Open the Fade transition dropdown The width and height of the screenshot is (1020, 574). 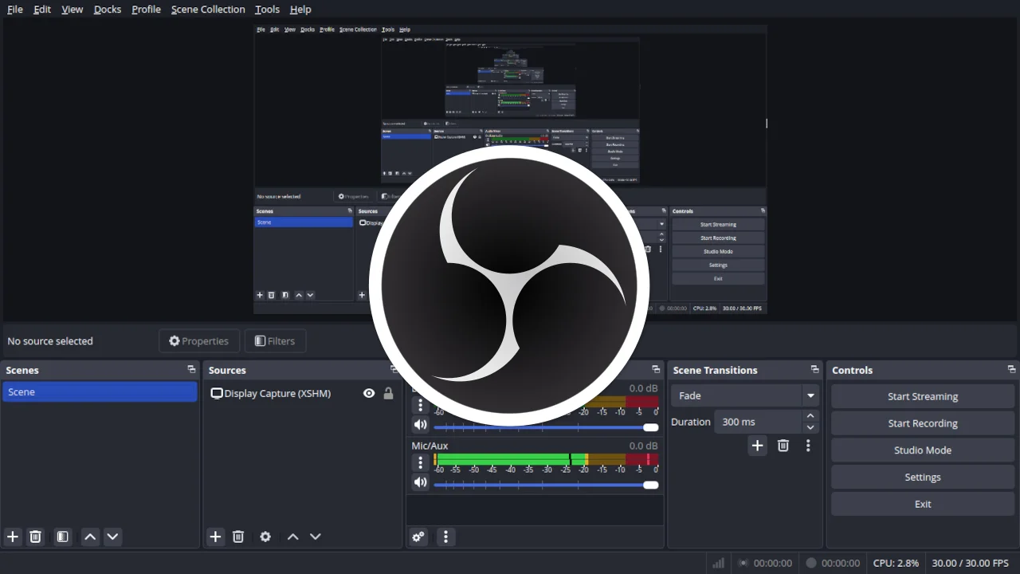810,395
